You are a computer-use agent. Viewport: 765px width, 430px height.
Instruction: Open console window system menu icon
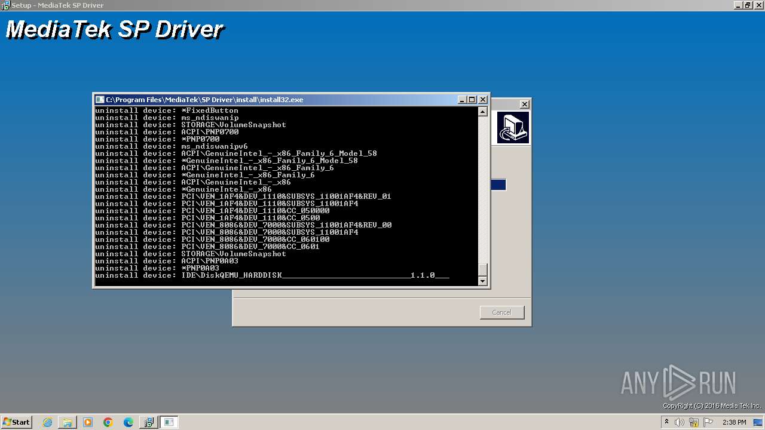[100, 100]
